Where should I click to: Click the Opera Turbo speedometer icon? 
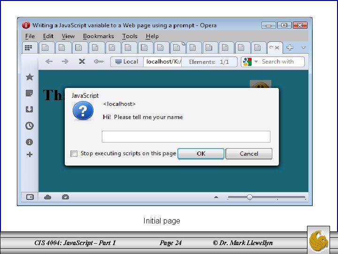(x=65, y=197)
